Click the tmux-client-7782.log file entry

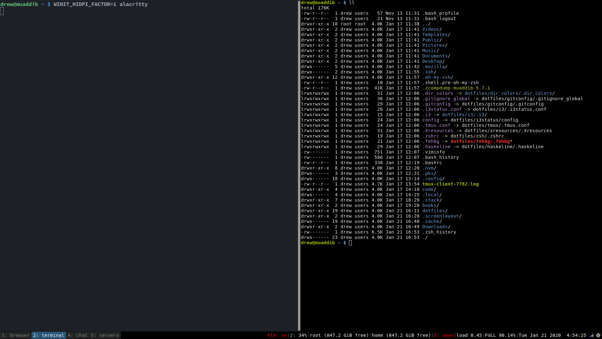[450, 184]
